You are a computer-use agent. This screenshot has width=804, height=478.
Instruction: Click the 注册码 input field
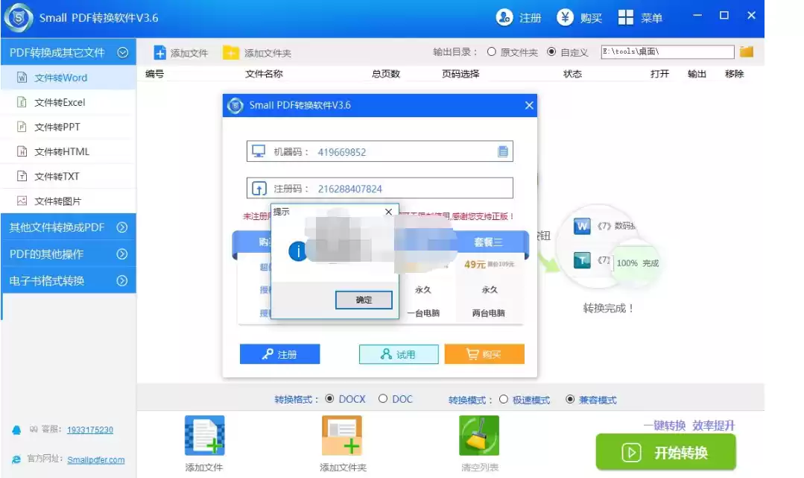410,189
